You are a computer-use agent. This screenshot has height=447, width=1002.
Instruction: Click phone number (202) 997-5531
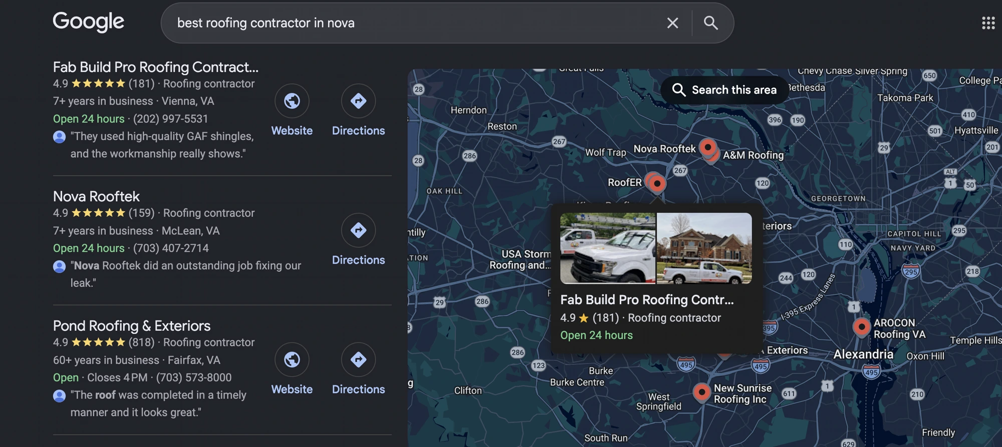click(x=170, y=119)
